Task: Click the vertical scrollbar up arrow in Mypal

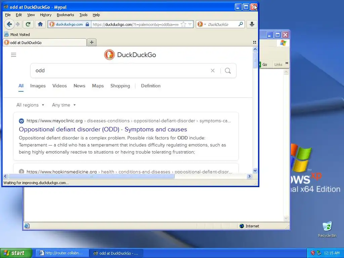Action: pyautogui.click(x=255, y=49)
